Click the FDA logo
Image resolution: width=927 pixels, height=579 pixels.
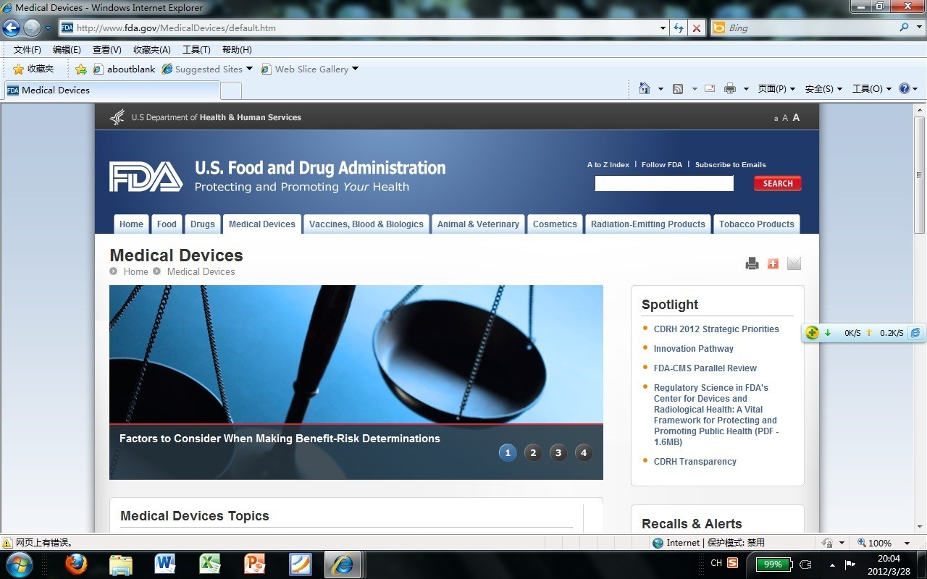point(146,177)
